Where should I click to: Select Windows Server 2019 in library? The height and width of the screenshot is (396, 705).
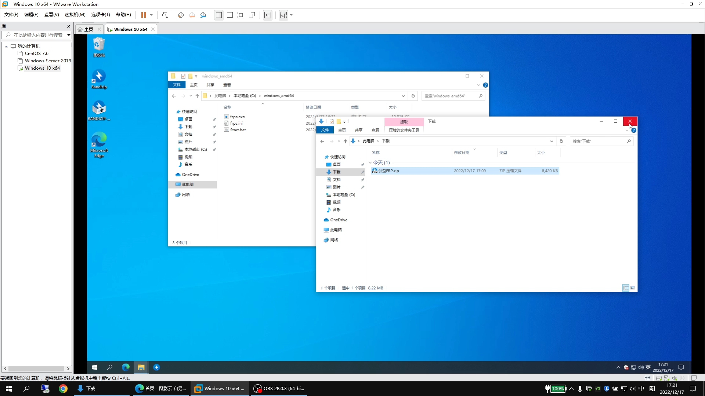click(48, 61)
